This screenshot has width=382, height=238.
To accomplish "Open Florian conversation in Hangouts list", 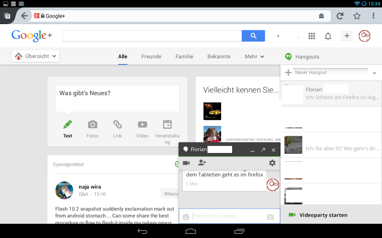I will point(331,93).
